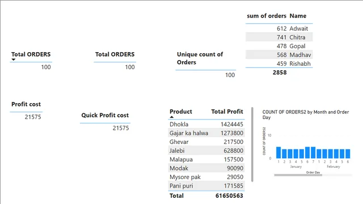This screenshot has width=363, height=204.
Task: Click the 2858 total value
Action: coord(280,73)
